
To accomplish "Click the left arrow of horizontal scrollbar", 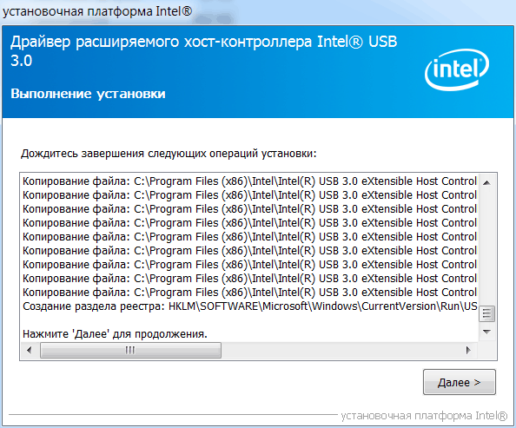I will tap(29, 350).
